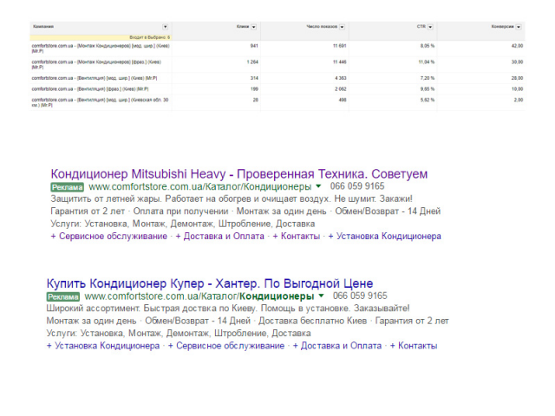The height and width of the screenshot is (416, 555).
Task: Click impressions value 498
Action: (x=343, y=101)
